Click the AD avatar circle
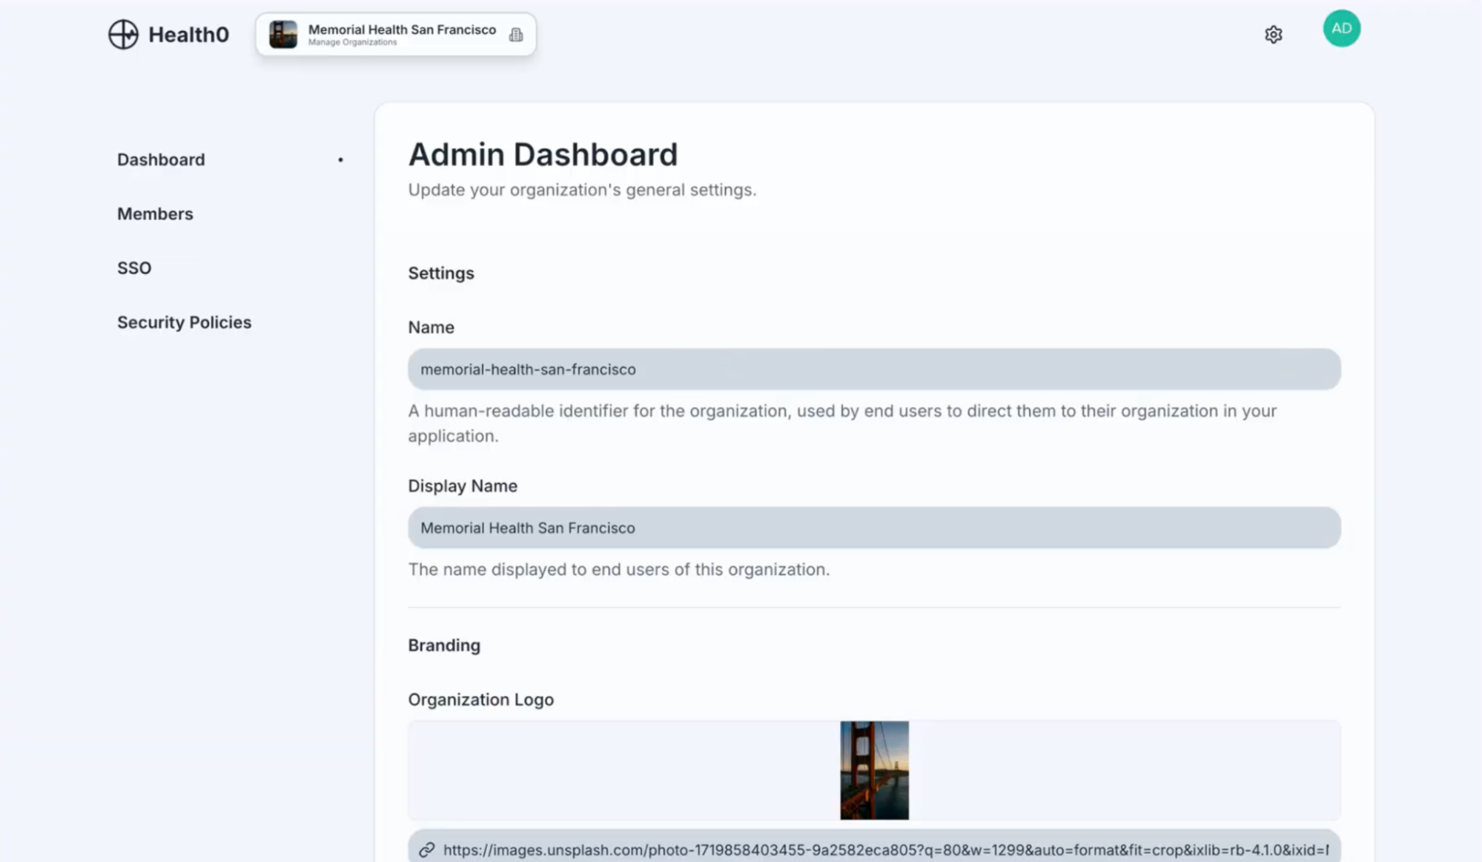The image size is (1482, 862). [1341, 27]
